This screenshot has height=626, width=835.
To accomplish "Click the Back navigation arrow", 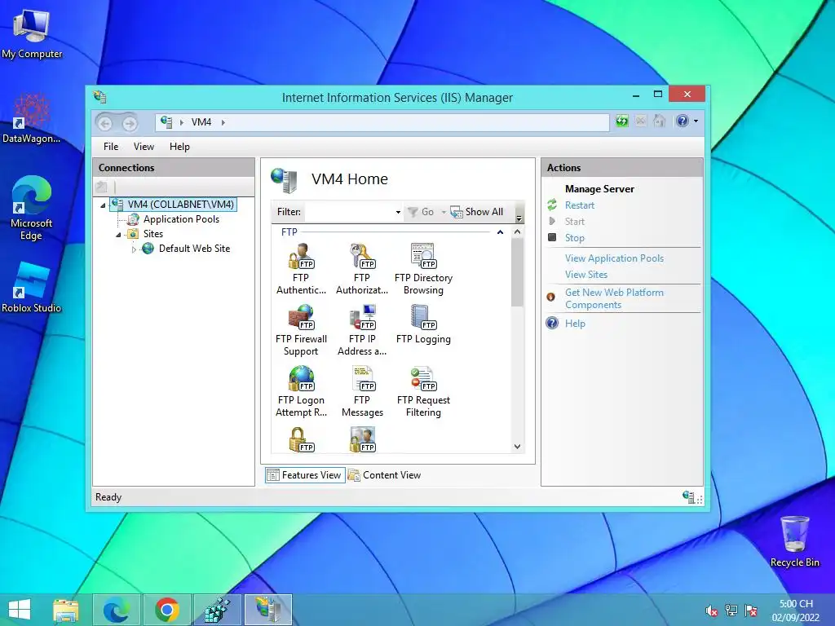I will [105, 124].
